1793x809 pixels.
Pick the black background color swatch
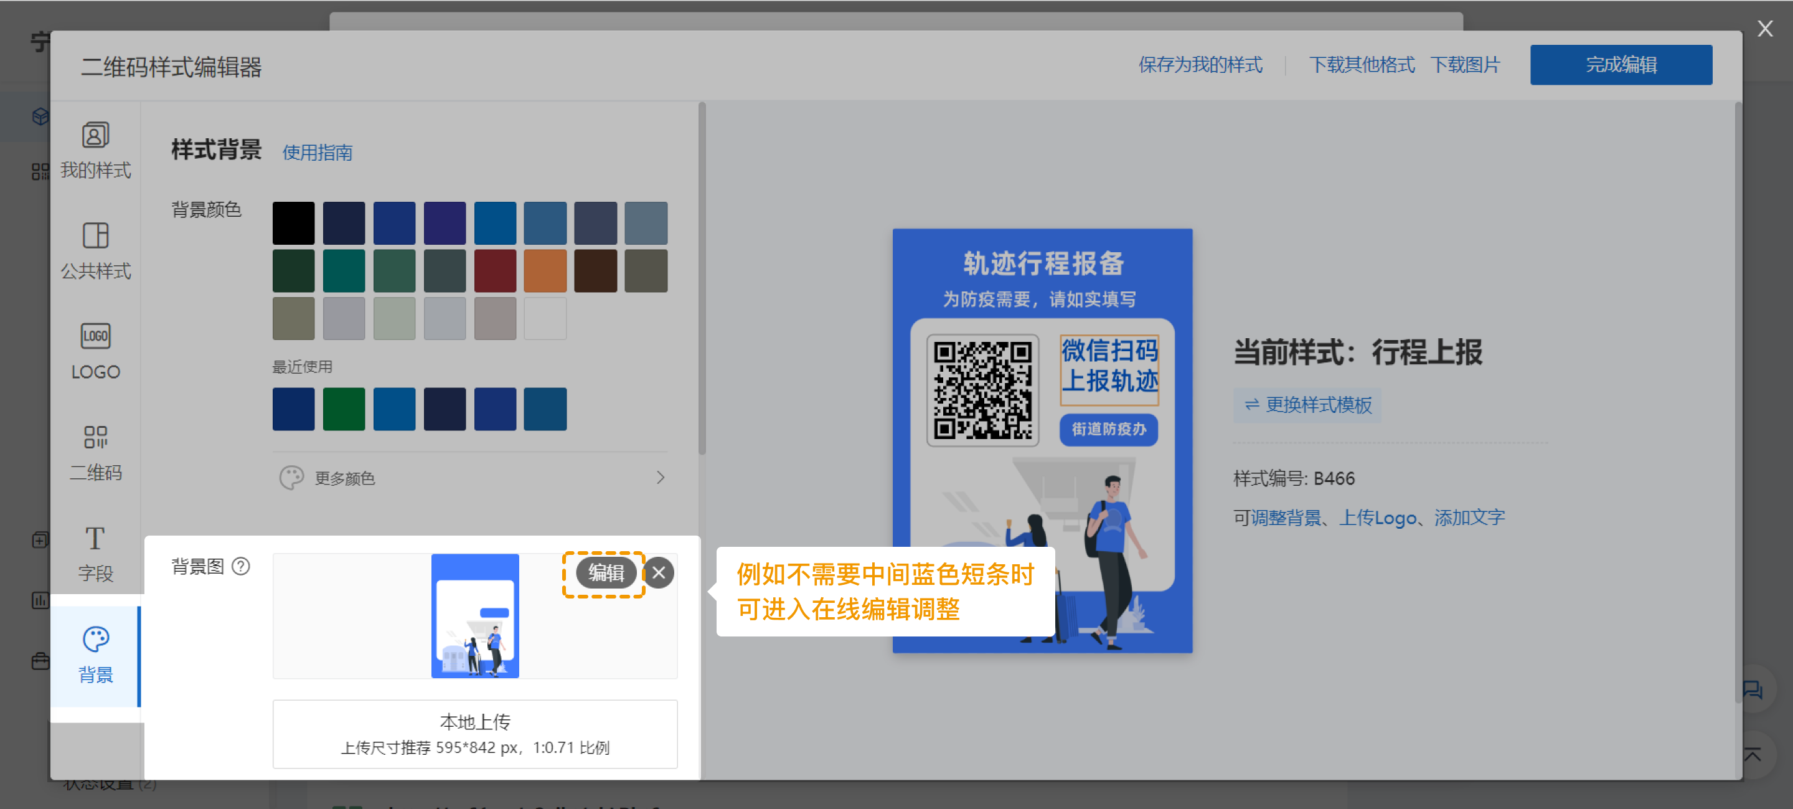point(293,223)
